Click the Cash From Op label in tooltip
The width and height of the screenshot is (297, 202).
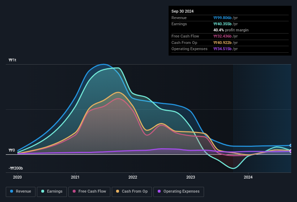point(184,43)
